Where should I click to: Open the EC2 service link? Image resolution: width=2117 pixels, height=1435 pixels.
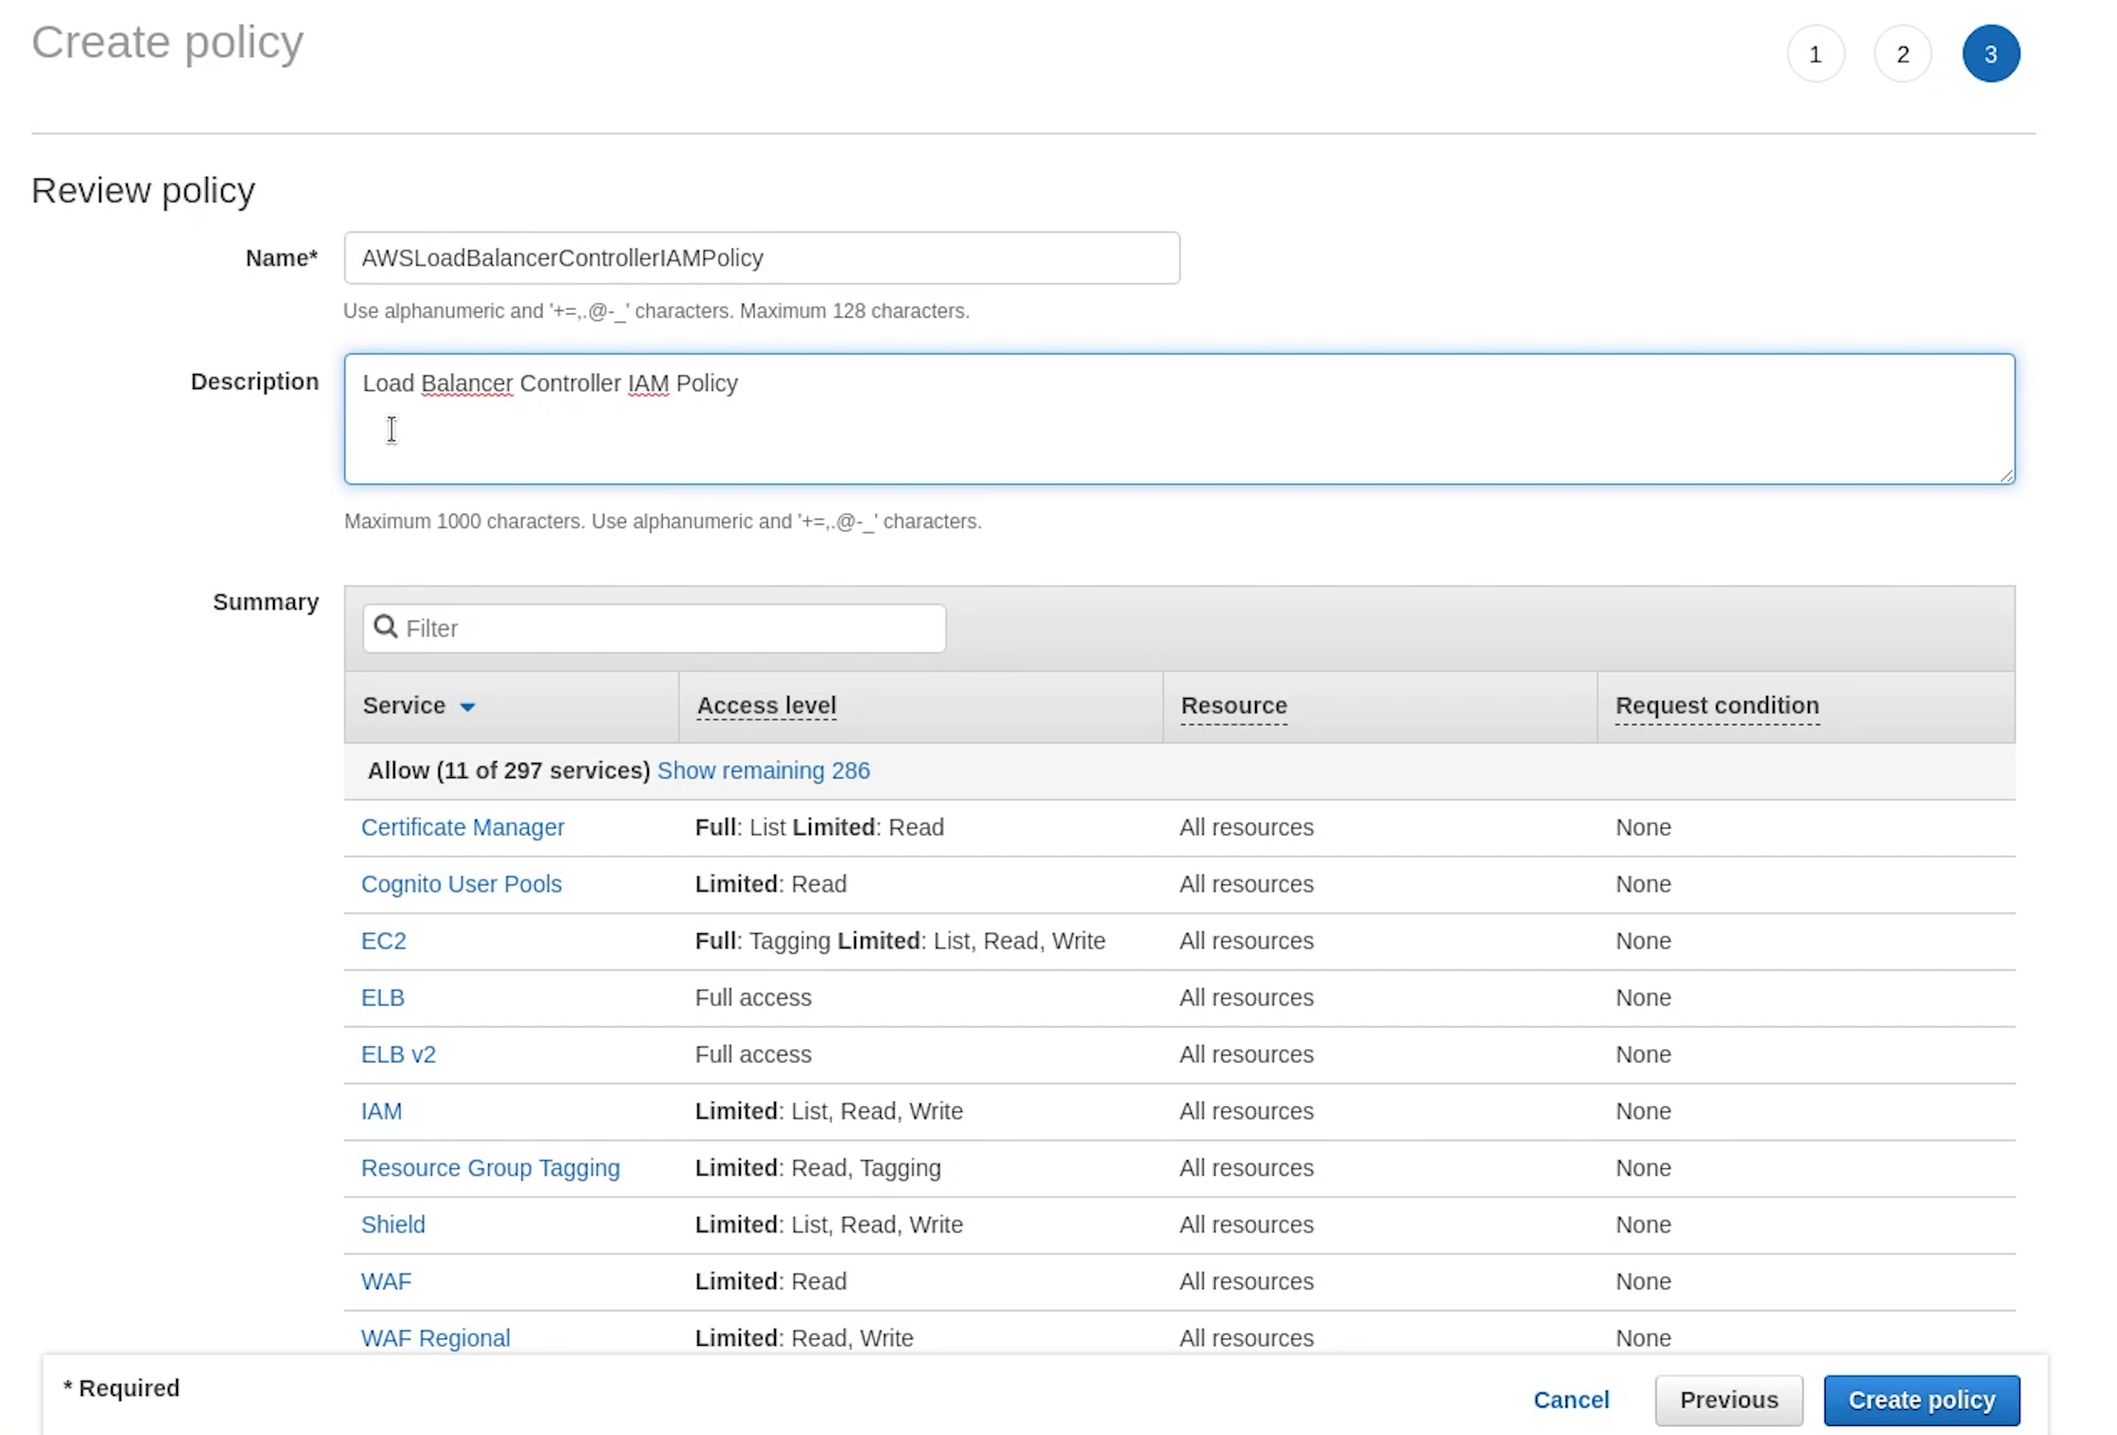[x=382, y=941]
